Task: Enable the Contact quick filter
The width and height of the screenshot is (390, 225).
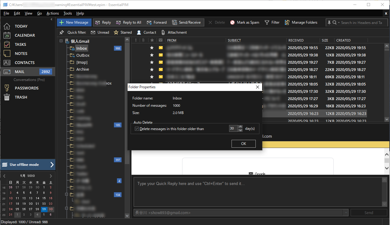Action: (x=147, y=32)
